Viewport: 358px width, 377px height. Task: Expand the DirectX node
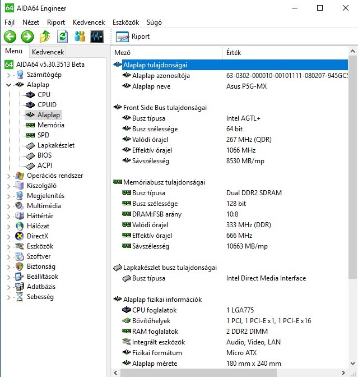(8, 237)
